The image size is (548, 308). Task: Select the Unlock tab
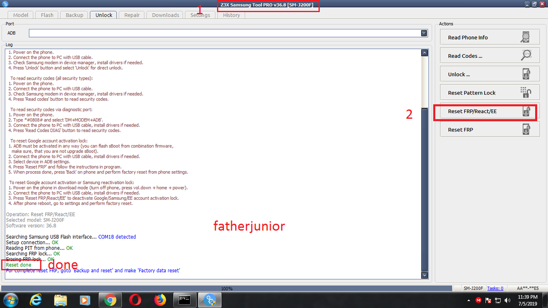104,15
